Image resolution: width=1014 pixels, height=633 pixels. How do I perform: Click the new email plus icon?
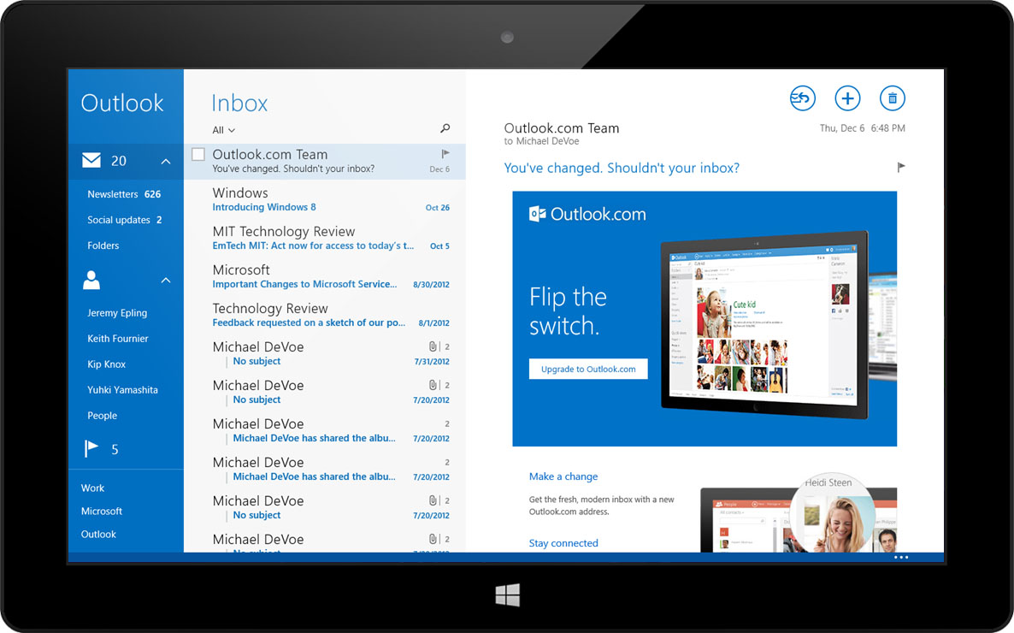tap(847, 98)
